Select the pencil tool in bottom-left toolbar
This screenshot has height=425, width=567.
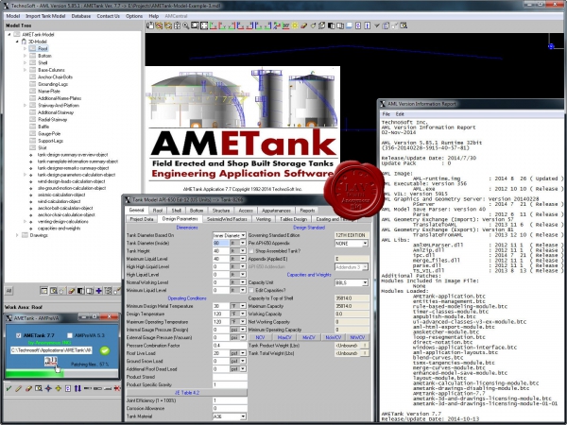[x=19, y=388]
